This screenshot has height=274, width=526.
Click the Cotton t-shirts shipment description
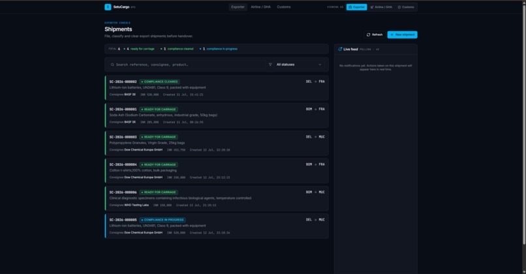click(143, 170)
